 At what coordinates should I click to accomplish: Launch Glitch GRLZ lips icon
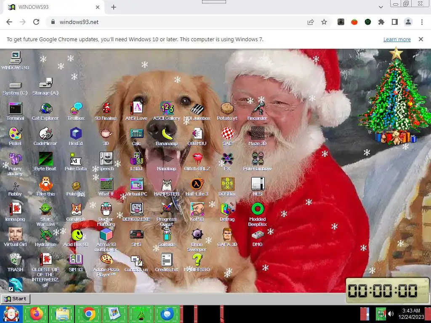(x=197, y=162)
